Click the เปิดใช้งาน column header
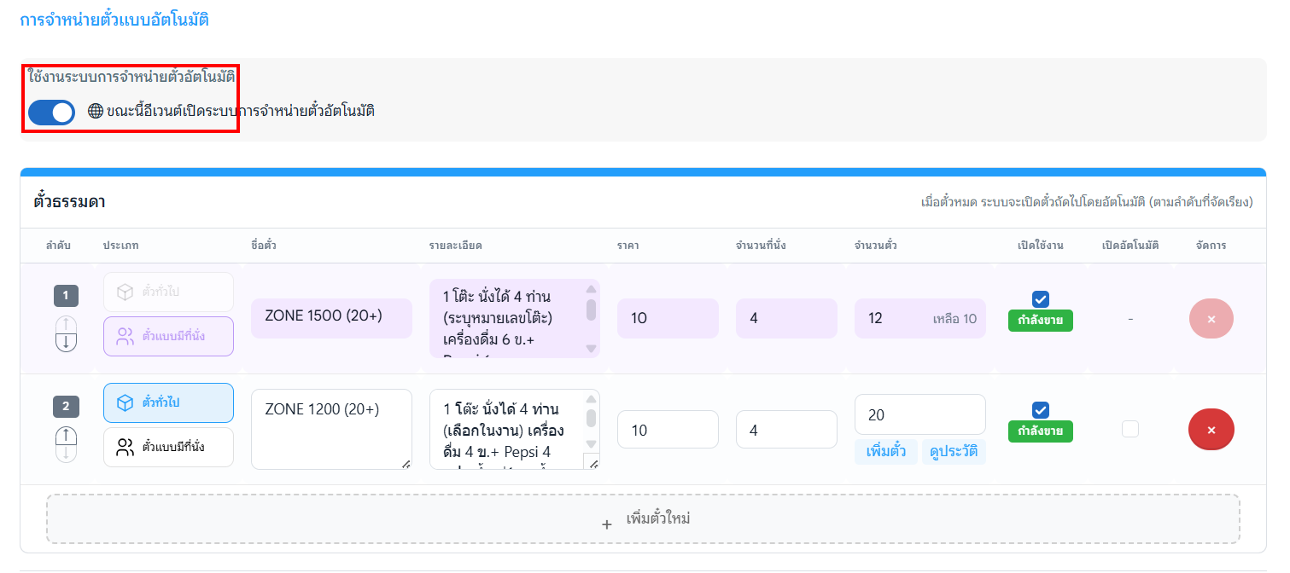The image size is (1290, 573). coord(1040,246)
